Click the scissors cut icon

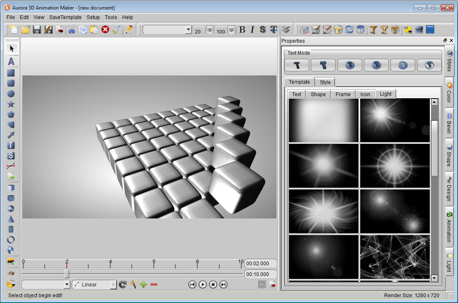(72, 29)
